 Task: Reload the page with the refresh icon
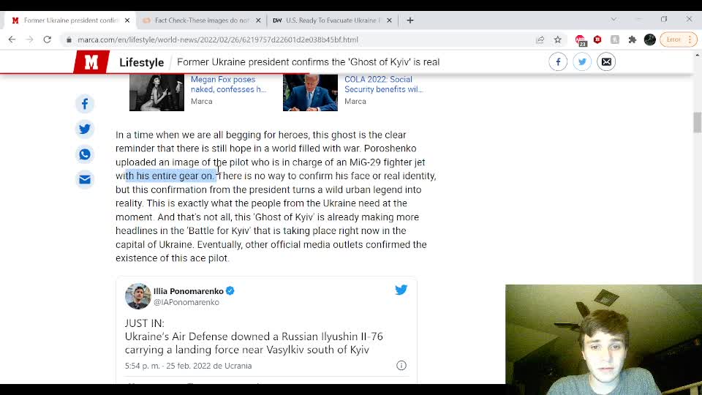click(47, 39)
